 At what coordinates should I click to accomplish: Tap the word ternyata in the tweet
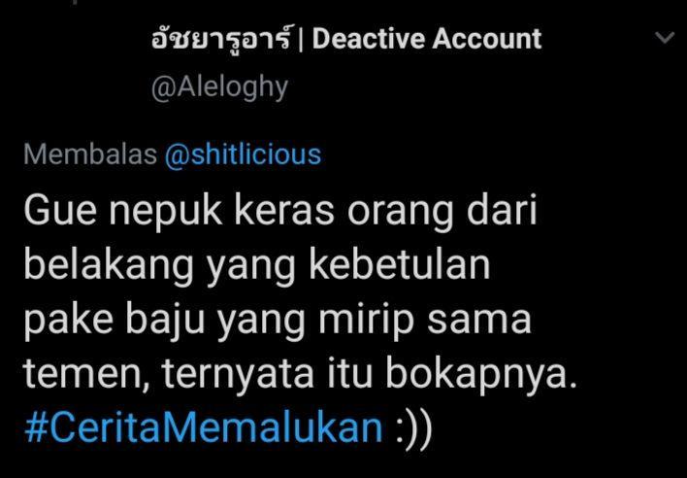coord(239,376)
